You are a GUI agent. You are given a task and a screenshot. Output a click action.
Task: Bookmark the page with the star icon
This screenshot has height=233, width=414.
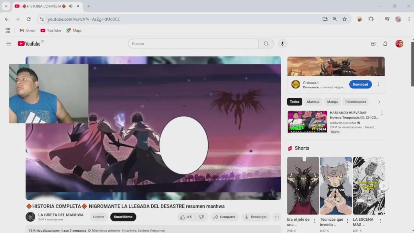[345, 19]
